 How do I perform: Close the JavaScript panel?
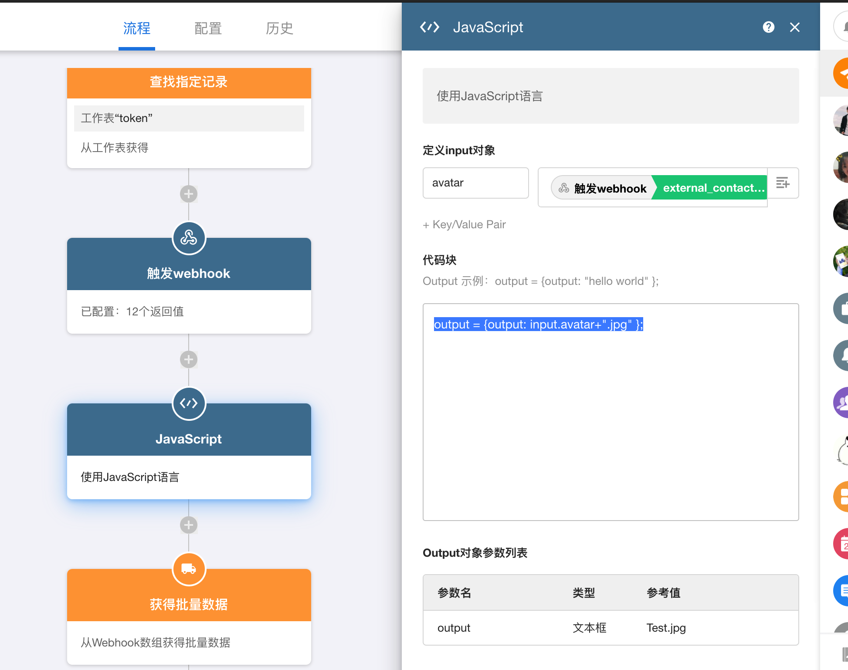point(794,27)
